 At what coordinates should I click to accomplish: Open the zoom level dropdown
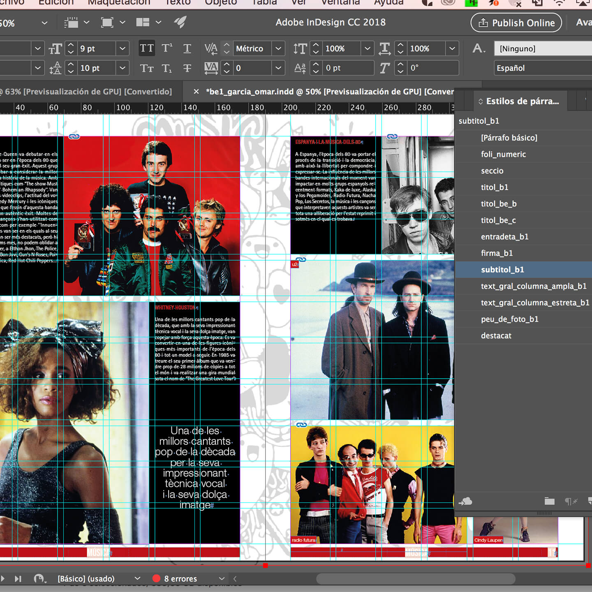click(44, 23)
